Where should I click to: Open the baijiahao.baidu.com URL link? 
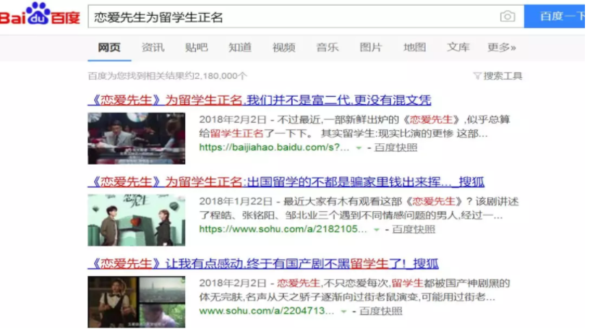(274, 147)
